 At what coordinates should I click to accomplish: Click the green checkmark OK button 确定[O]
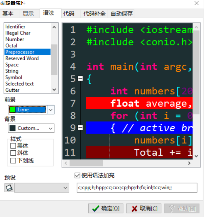click(x=106, y=208)
